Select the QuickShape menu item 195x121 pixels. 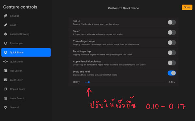click(x=26, y=52)
